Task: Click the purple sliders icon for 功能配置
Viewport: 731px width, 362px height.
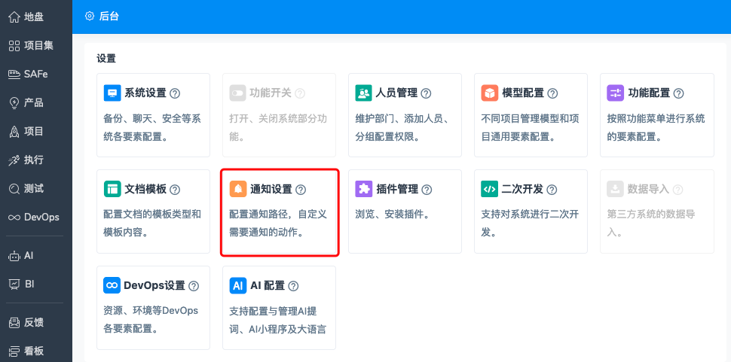Action: [616, 93]
